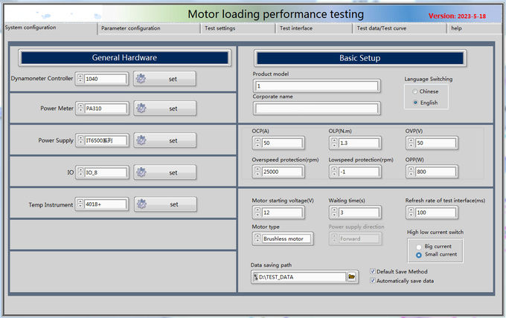Select the Big current radio option

click(x=419, y=245)
